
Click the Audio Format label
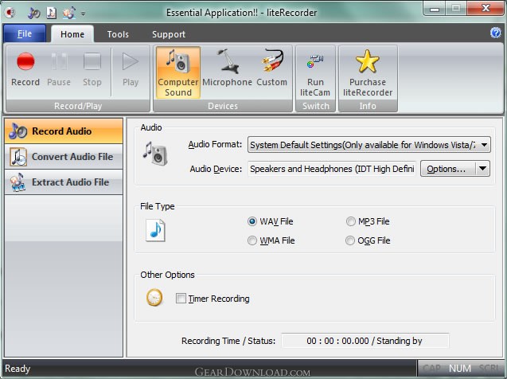(x=215, y=144)
